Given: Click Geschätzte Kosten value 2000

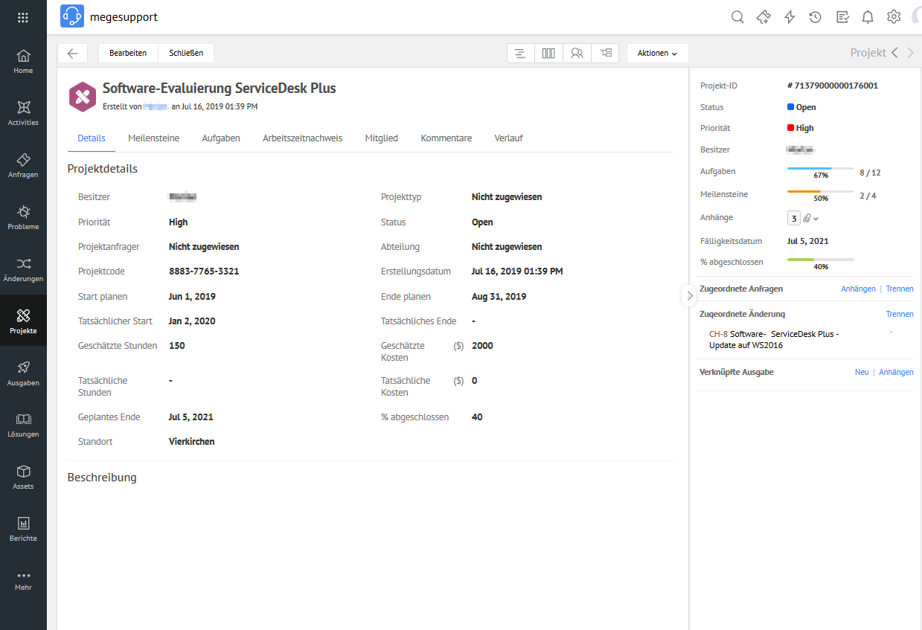Looking at the screenshot, I should tap(482, 346).
